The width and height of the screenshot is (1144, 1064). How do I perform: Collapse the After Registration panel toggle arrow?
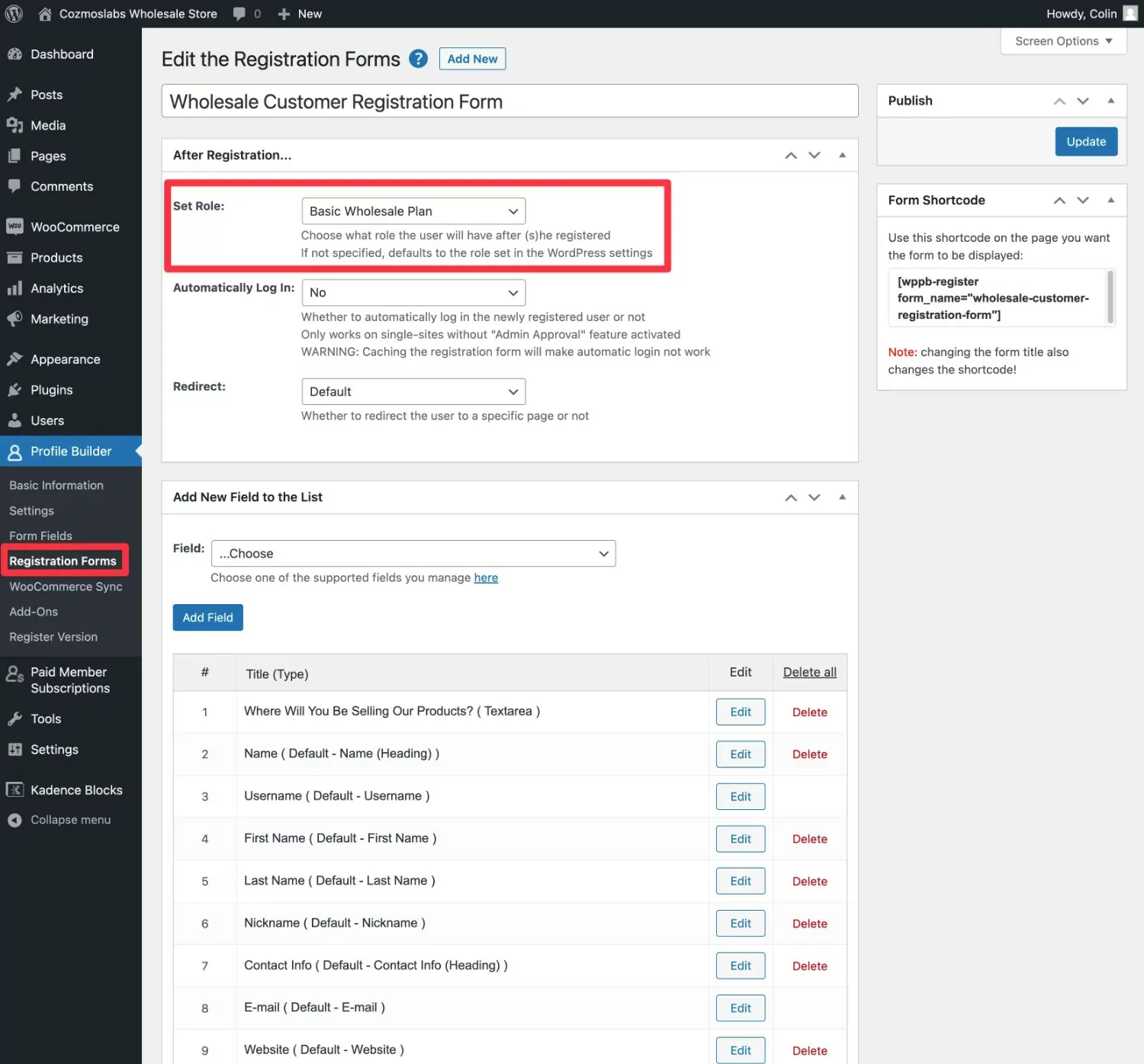point(842,155)
